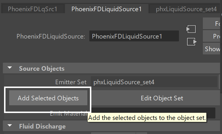222x134 pixels.
Task: Open the phxLiquidSource_set4 tab
Action: [186, 9]
